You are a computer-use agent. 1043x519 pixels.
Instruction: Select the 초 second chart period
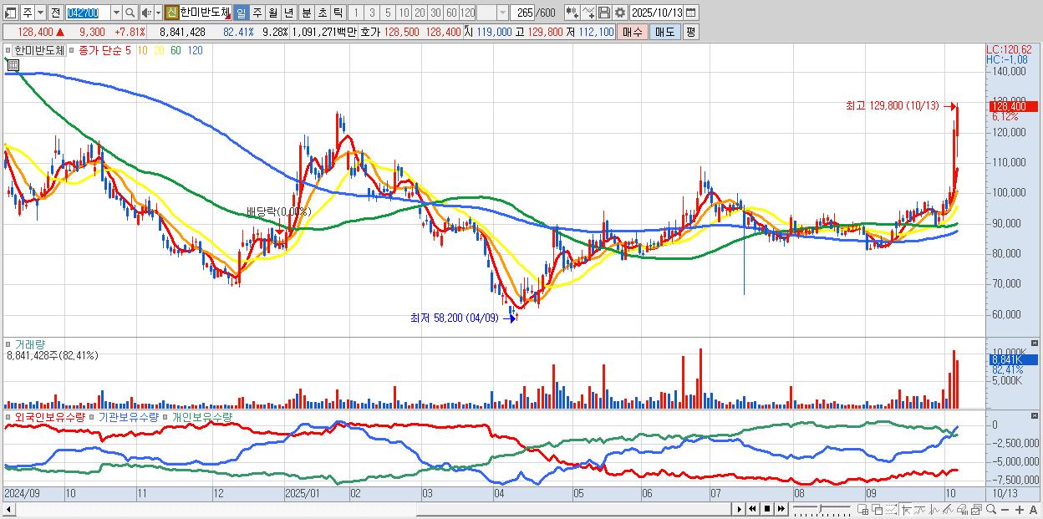pyautogui.click(x=321, y=13)
